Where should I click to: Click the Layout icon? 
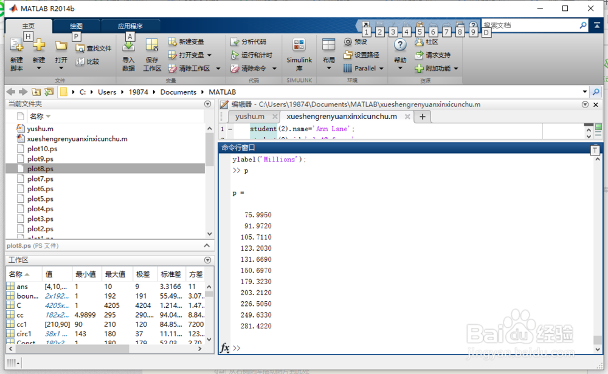point(328,45)
